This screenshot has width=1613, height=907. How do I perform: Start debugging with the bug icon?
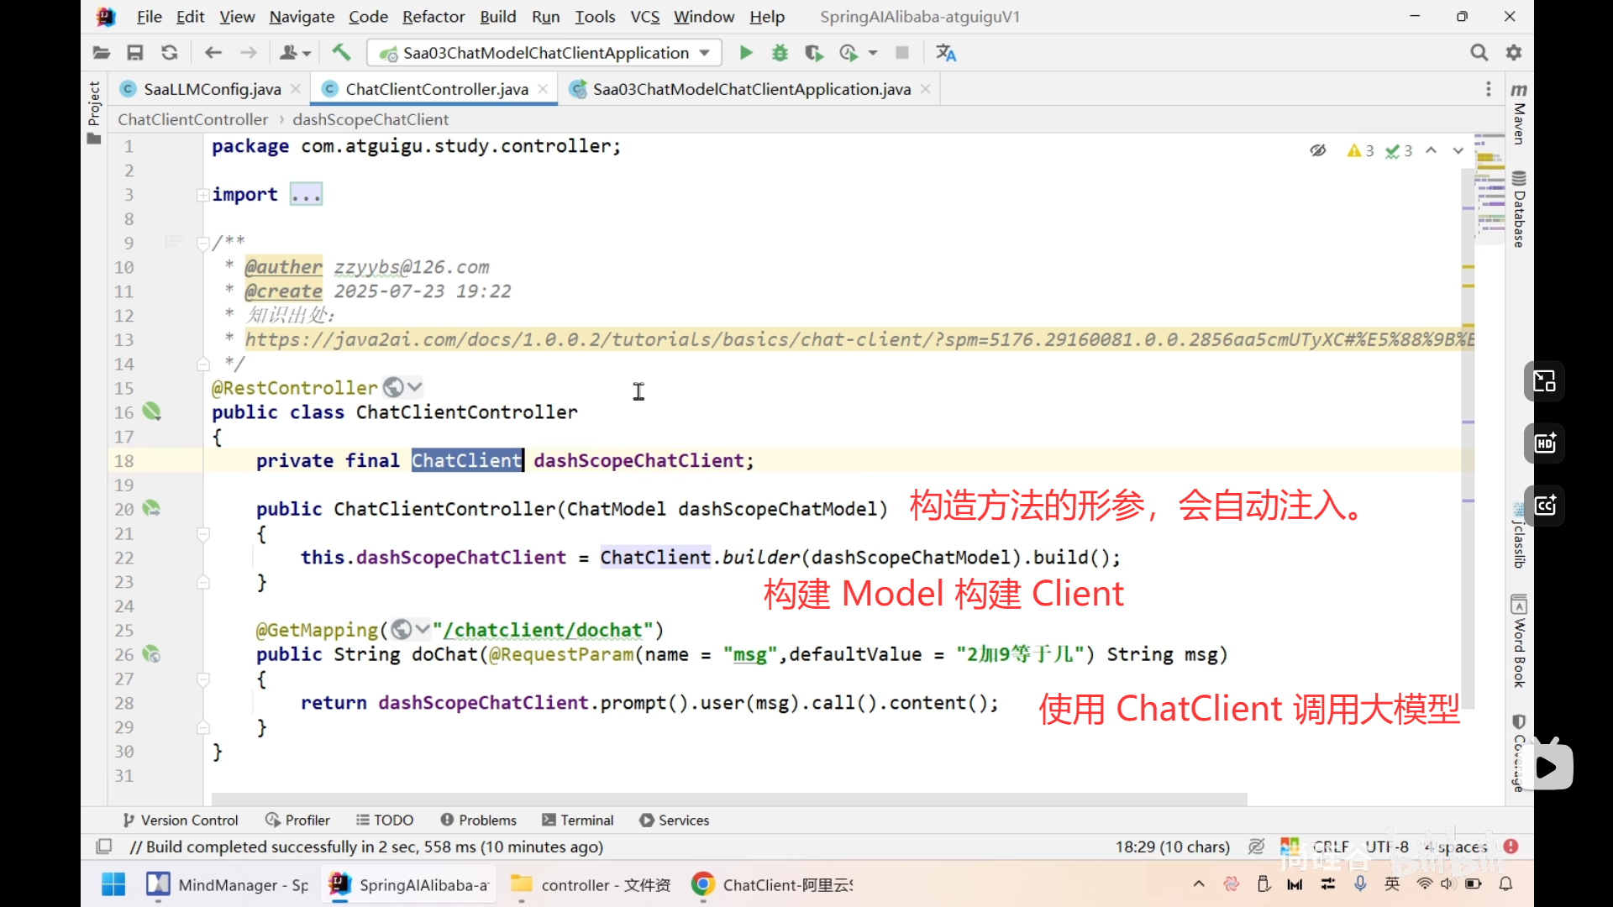click(x=780, y=53)
